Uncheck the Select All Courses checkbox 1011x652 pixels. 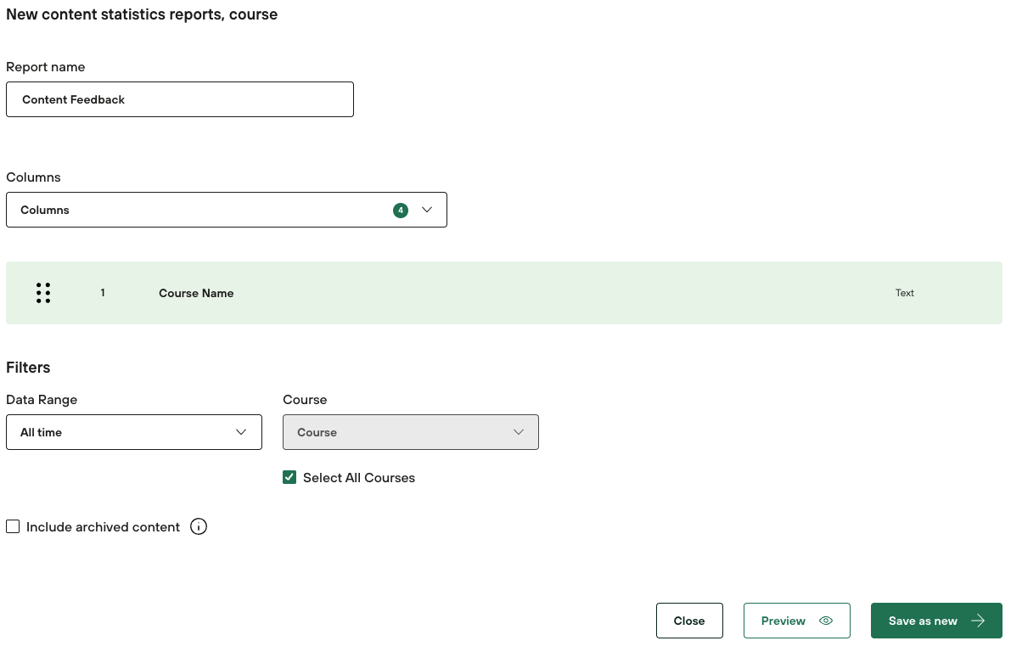click(289, 478)
